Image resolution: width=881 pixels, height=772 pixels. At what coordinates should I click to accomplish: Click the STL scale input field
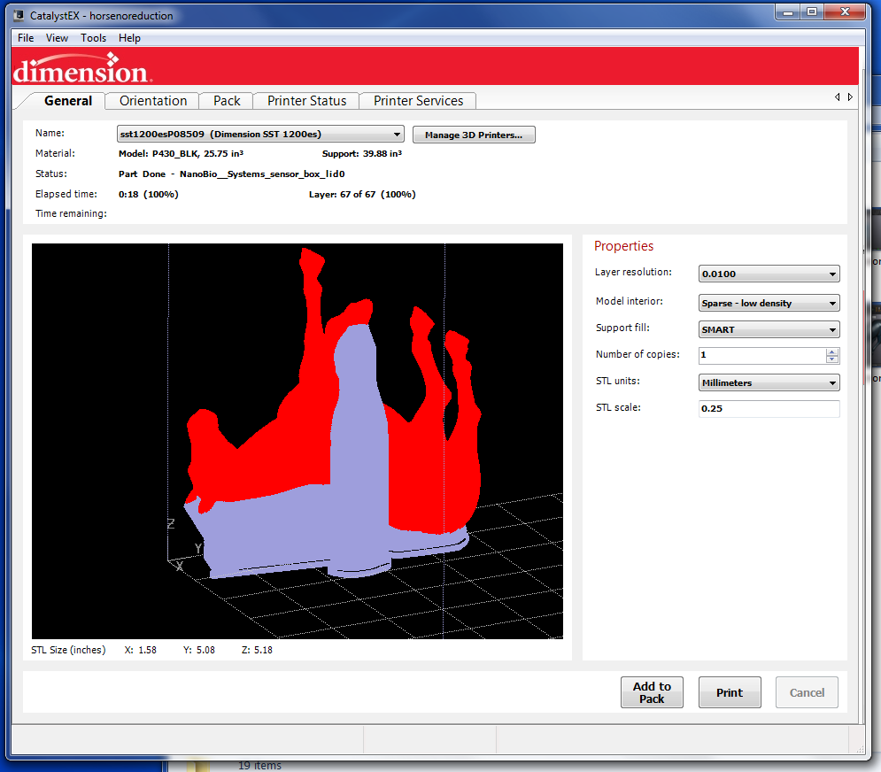click(x=769, y=408)
